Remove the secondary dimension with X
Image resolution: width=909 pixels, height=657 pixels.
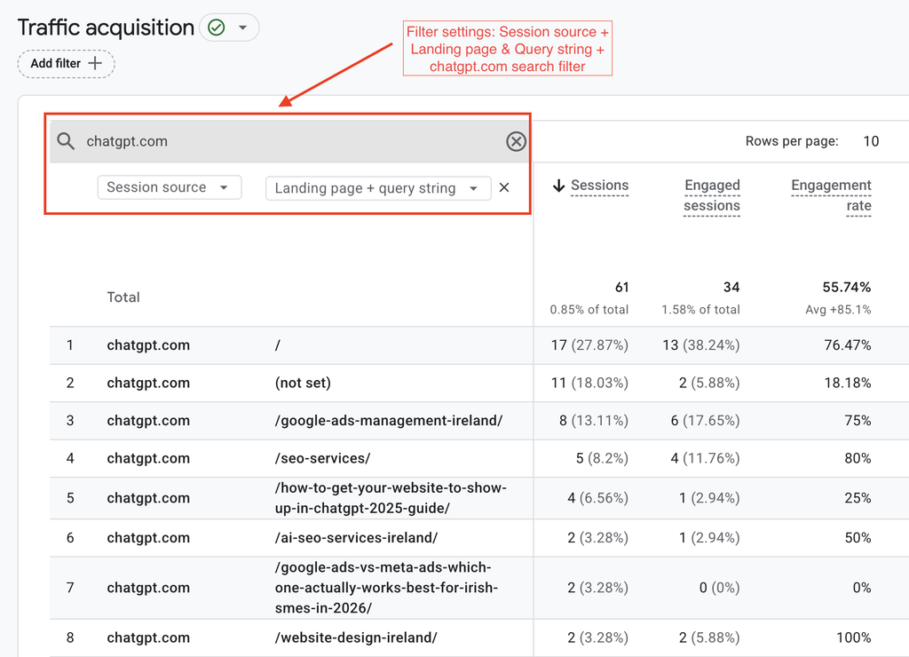[504, 188]
